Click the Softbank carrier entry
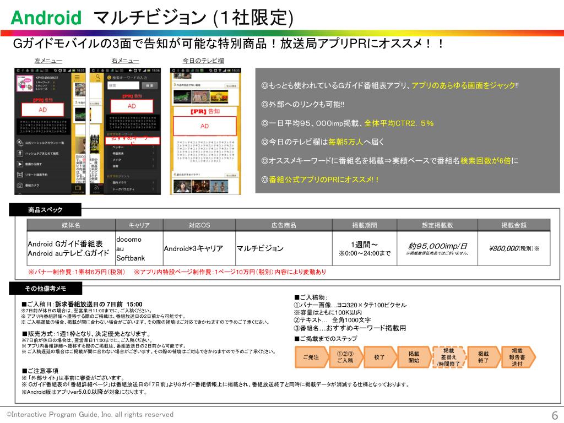 coord(131,258)
